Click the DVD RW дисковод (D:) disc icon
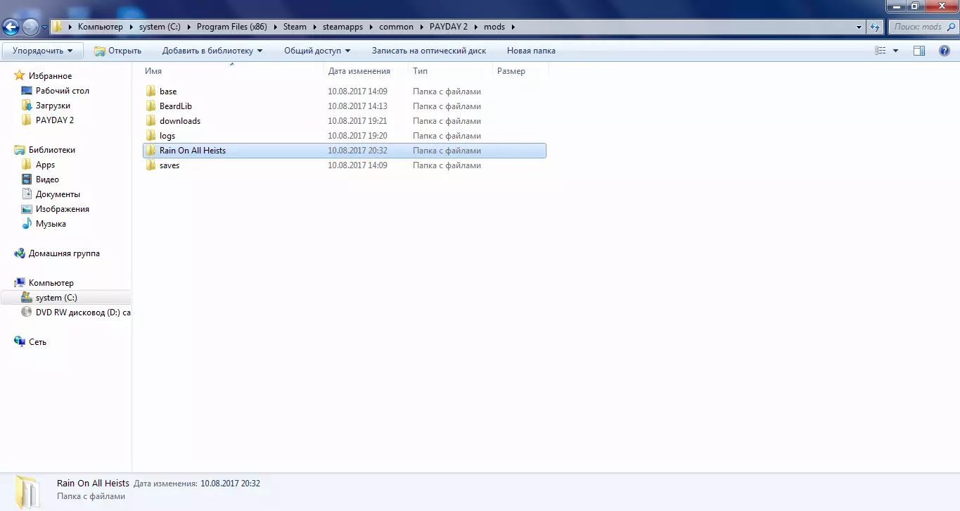This screenshot has width=960, height=511. (x=27, y=313)
